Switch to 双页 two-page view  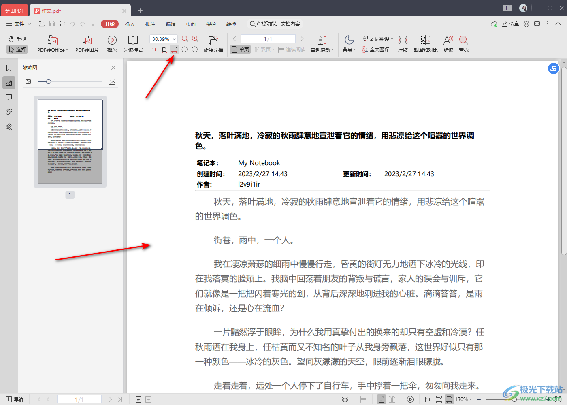(x=263, y=49)
